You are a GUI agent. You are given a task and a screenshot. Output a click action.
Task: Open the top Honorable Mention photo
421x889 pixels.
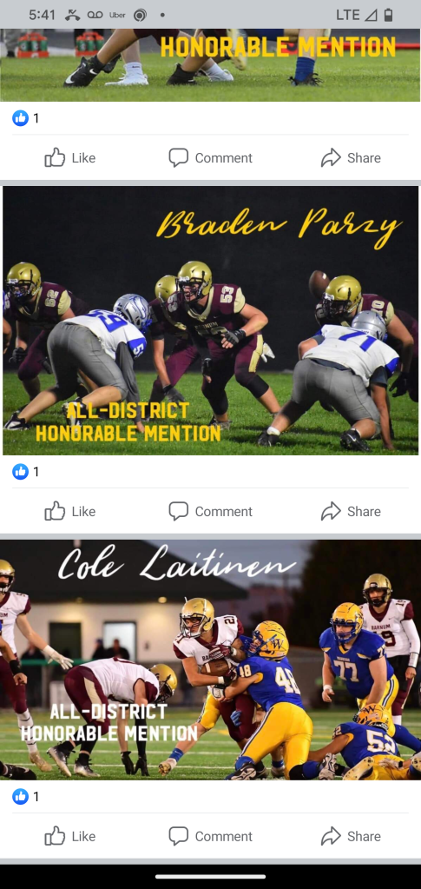(210, 65)
